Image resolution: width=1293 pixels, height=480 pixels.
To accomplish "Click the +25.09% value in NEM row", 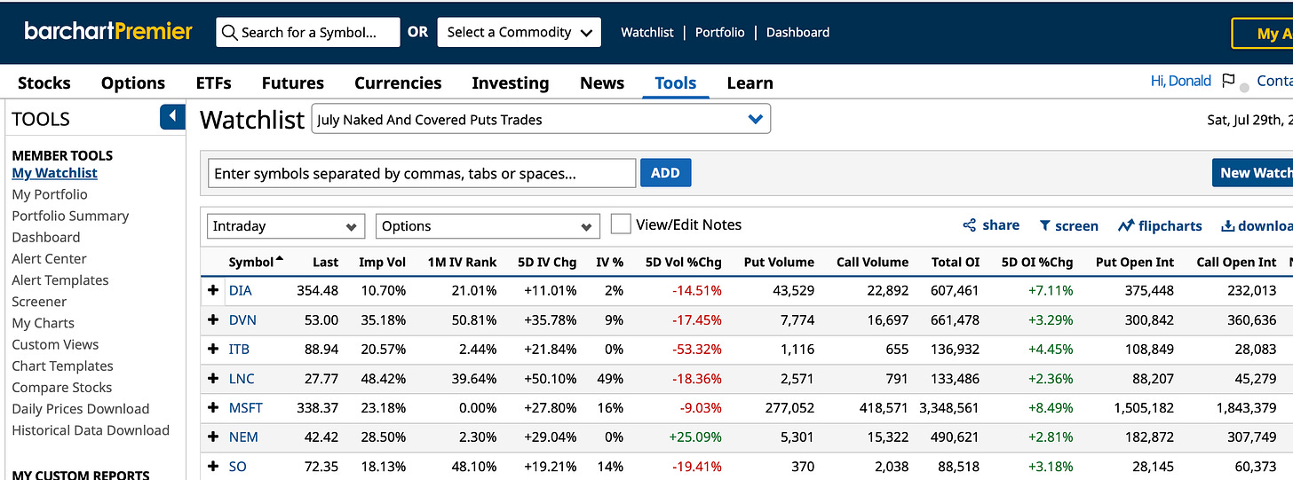I will (x=694, y=437).
